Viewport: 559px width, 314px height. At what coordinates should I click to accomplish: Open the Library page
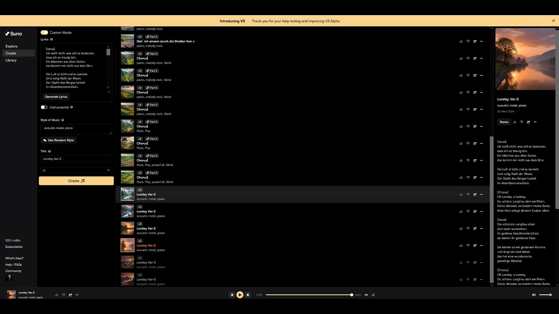(x=11, y=60)
